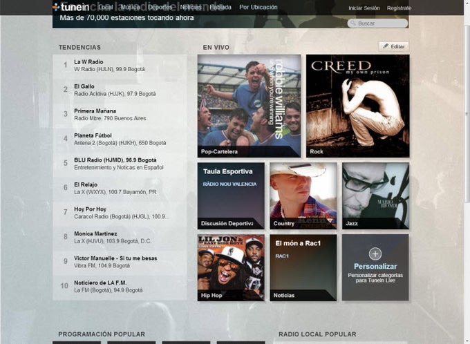Open the Country tile

tap(303, 196)
